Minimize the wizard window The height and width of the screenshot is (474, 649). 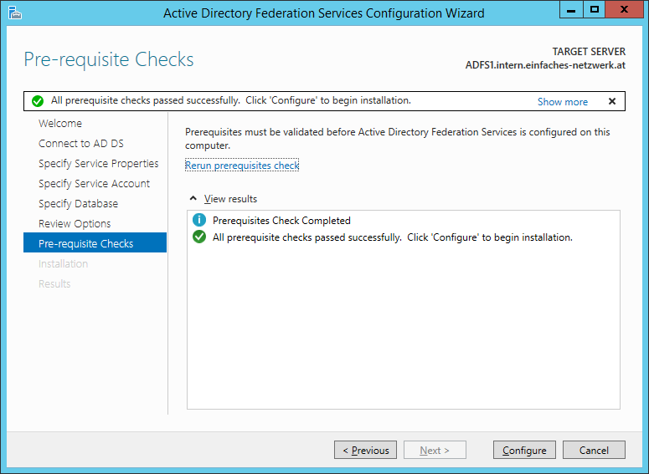pyautogui.click(x=571, y=9)
